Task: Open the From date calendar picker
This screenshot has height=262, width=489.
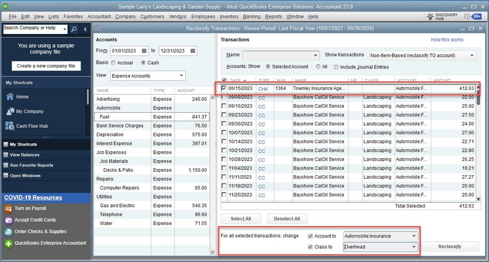Action: (144, 51)
